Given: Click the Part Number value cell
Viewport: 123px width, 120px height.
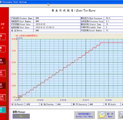Looking at the screenshot, I should [57, 21].
